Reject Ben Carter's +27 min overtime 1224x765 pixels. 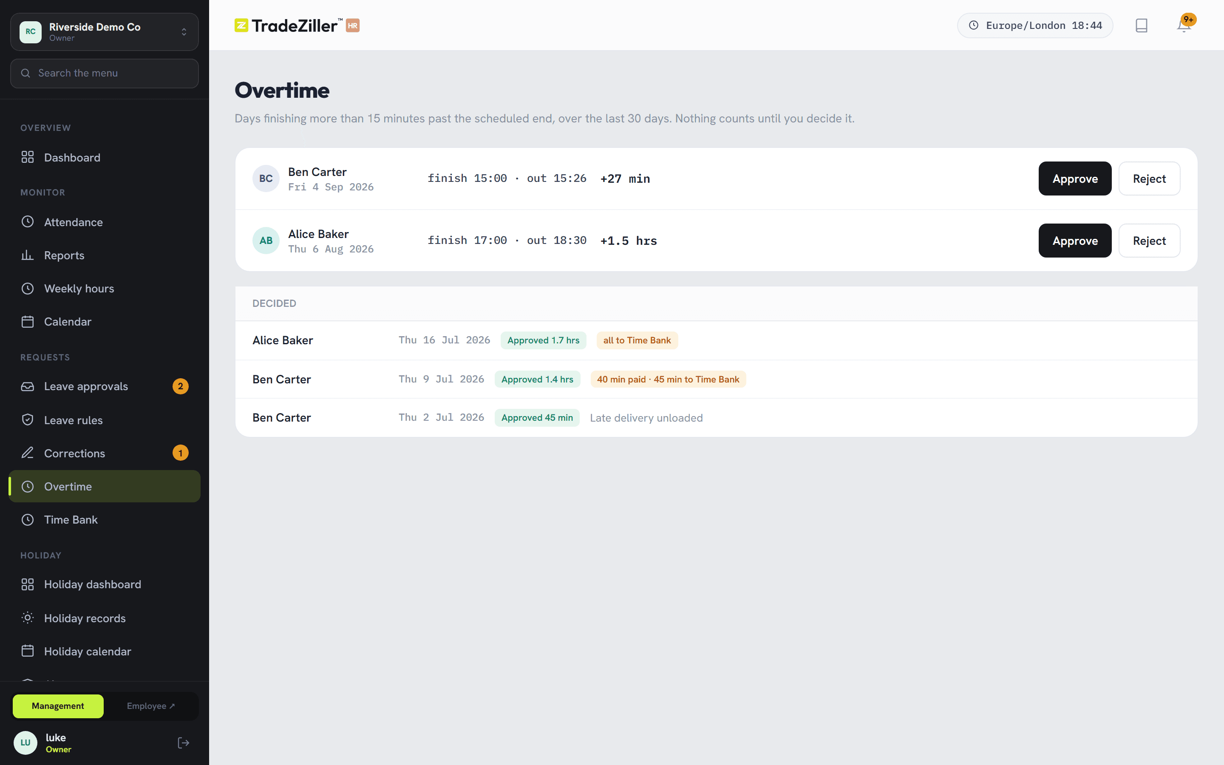coord(1149,178)
